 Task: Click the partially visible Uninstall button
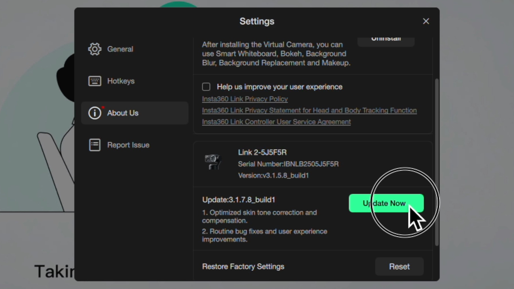coord(386,41)
